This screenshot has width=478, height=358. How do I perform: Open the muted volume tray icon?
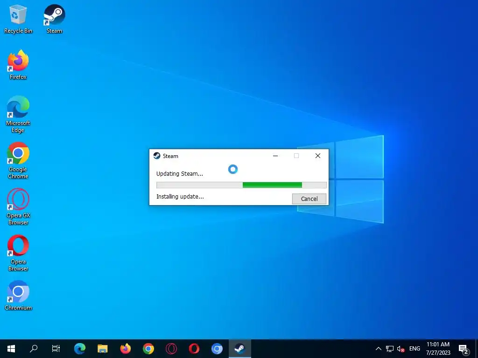tap(401, 349)
